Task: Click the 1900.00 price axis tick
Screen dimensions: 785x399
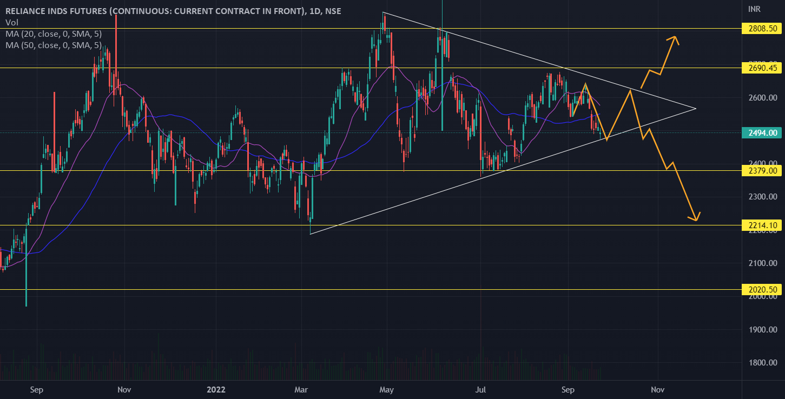Action: tap(763, 330)
